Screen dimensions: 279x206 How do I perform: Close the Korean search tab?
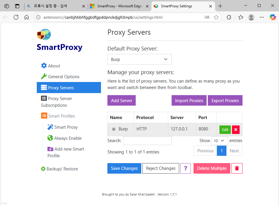point(83,6)
